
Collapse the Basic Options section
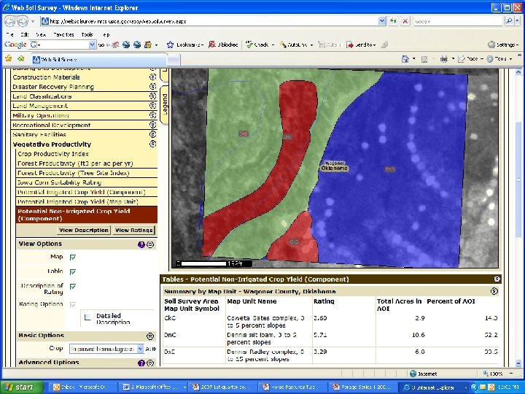(x=150, y=336)
